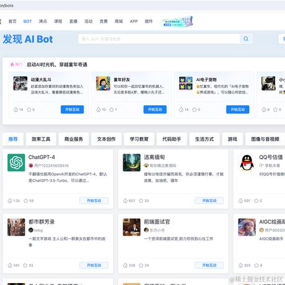Start interaction with 动漫大乱斗 bot
Viewport: 285px width, 285px height.
click(72, 110)
